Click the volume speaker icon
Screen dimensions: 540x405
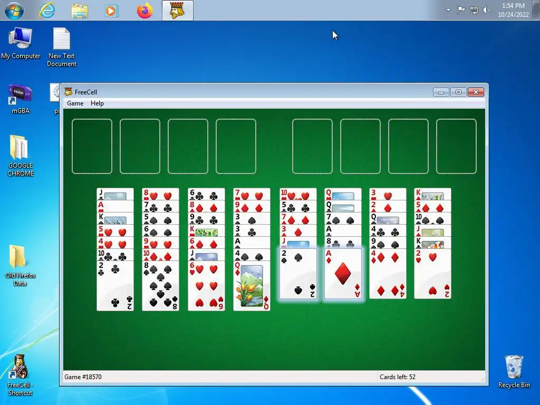pyautogui.click(x=486, y=10)
